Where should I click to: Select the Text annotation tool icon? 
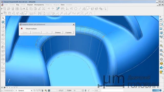pyautogui.click(x=84, y=9)
